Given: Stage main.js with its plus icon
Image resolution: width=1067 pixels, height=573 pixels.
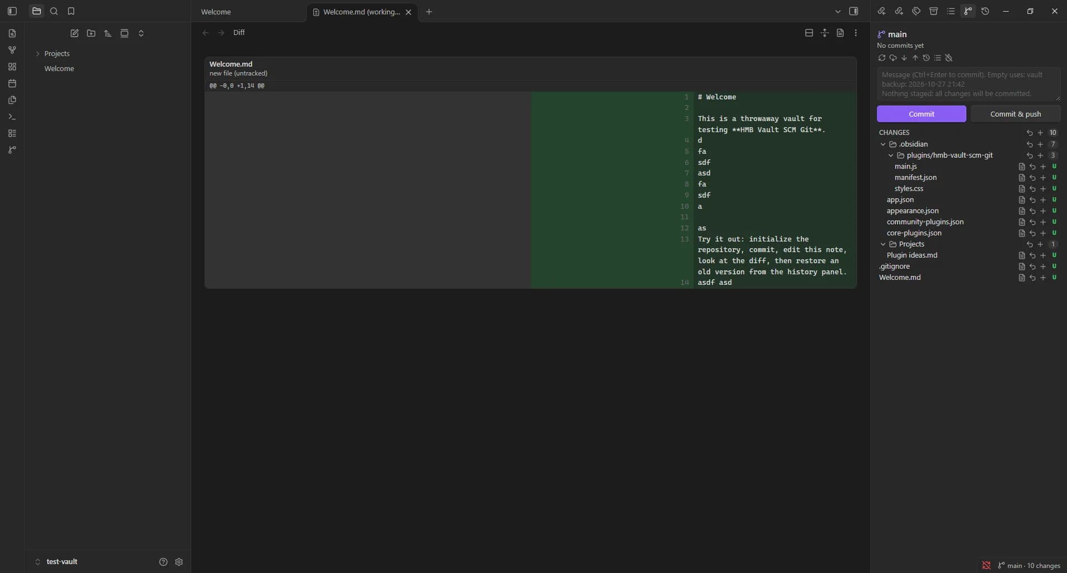Looking at the screenshot, I should click(1043, 167).
